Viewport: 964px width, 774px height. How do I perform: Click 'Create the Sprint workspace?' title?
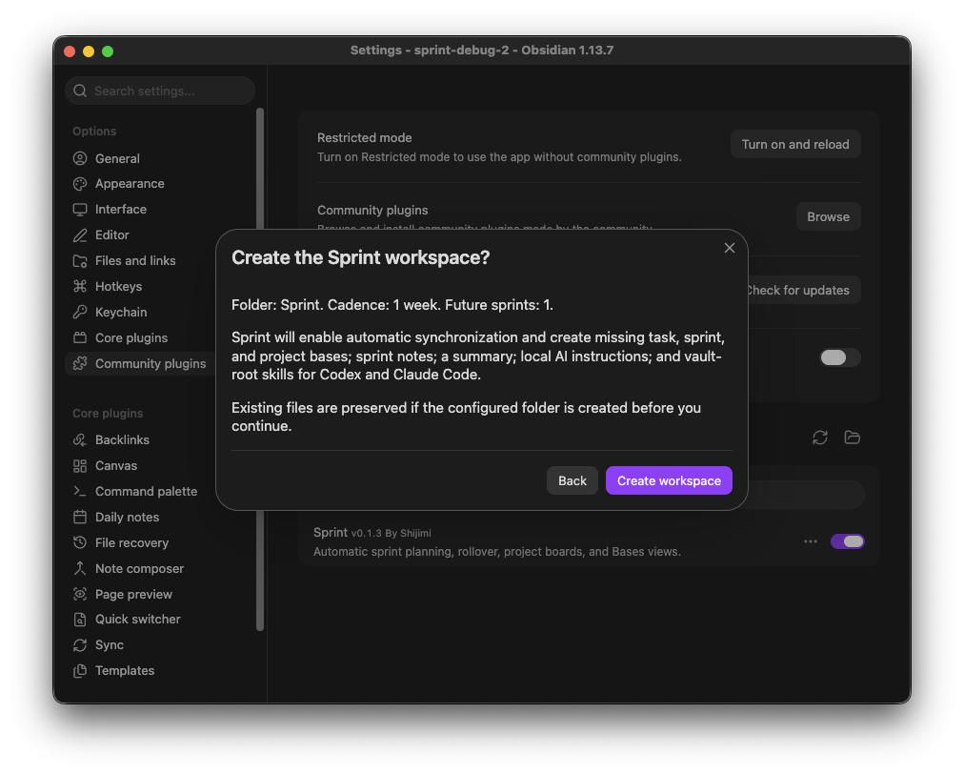pyautogui.click(x=361, y=257)
